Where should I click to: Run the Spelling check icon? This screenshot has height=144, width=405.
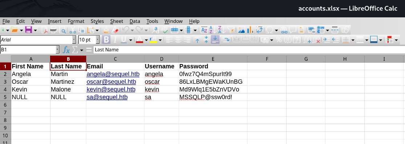(x=164, y=30)
